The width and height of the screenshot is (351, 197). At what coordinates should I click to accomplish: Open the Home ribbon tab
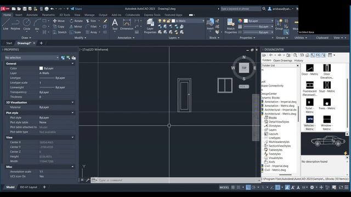[x=7, y=15]
